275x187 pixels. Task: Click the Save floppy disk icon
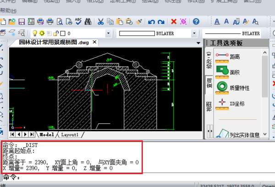click(22, 22)
